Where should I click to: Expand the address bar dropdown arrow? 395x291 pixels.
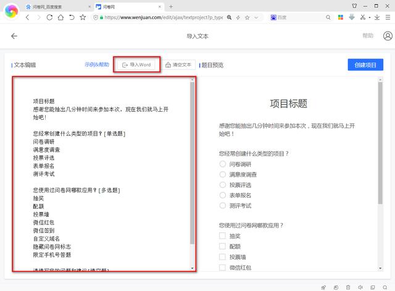(x=256, y=17)
